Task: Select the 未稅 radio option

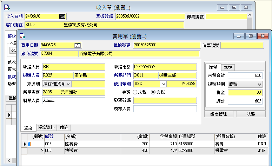Action: [135, 92]
